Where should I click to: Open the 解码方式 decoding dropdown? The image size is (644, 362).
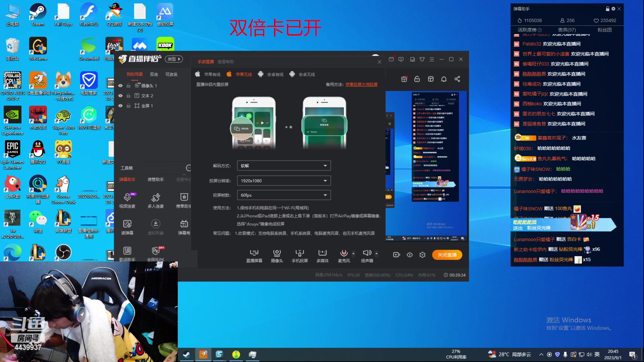click(x=284, y=166)
